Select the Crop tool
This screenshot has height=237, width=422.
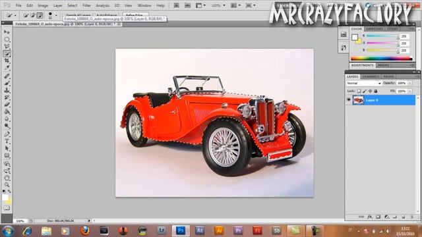tap(7, 61)
